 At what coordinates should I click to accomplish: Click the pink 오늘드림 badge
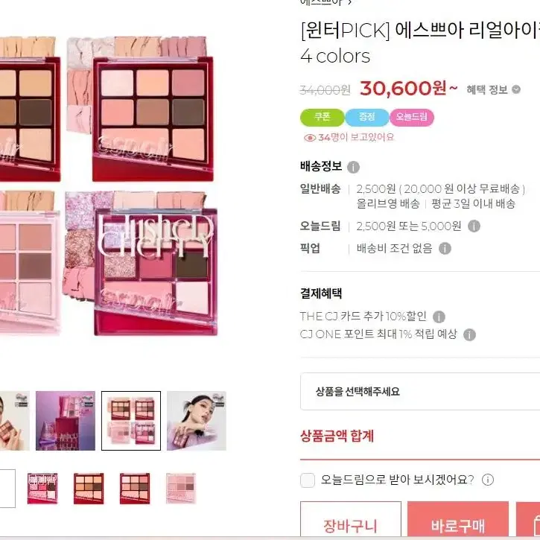tap(412, 118)
